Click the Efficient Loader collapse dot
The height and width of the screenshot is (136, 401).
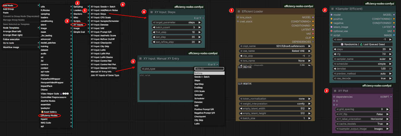pyautogui.click(x=239, y=12)
